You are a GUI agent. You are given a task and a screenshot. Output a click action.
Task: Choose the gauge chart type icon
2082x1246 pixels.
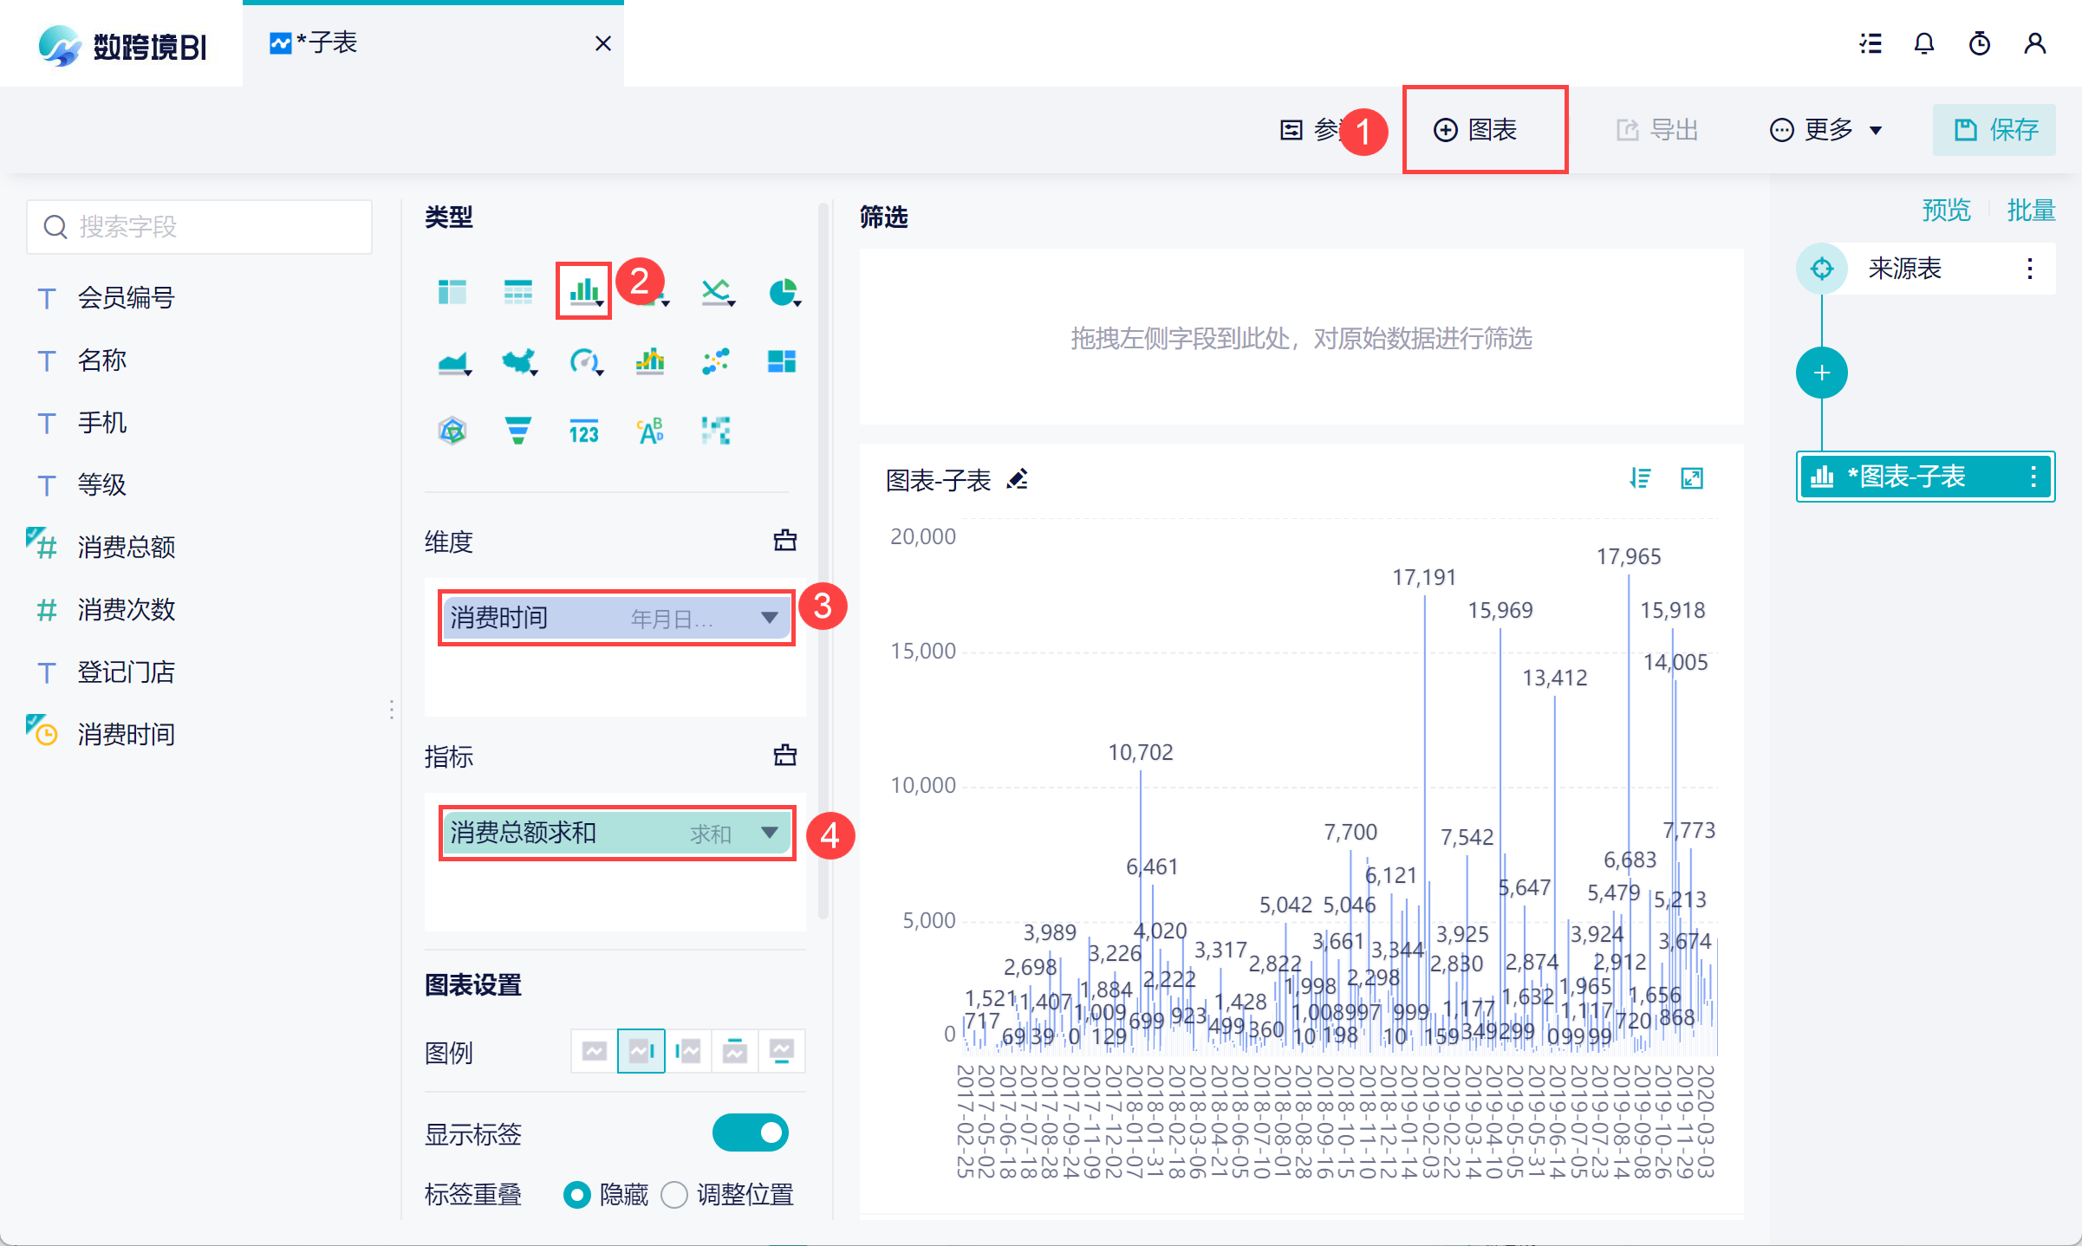tap(584, 360)
